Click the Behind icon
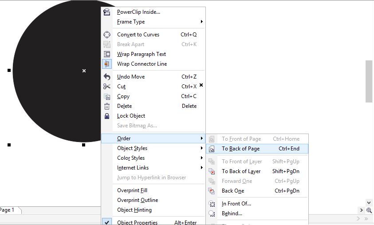Image resolution: width=374 pixels, height=225 pixels. (x=212, y=213)
